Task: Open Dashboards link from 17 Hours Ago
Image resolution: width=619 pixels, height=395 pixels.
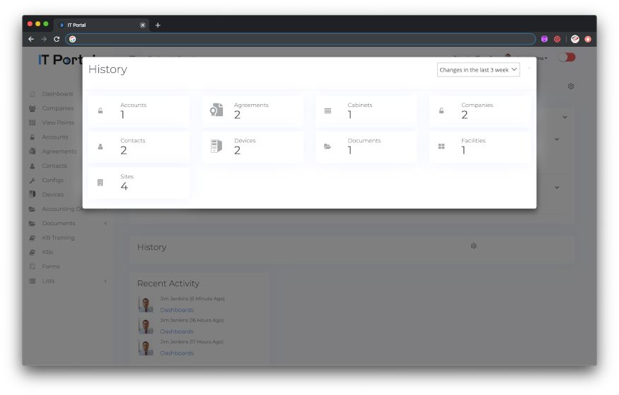Action: pos(177,353)
